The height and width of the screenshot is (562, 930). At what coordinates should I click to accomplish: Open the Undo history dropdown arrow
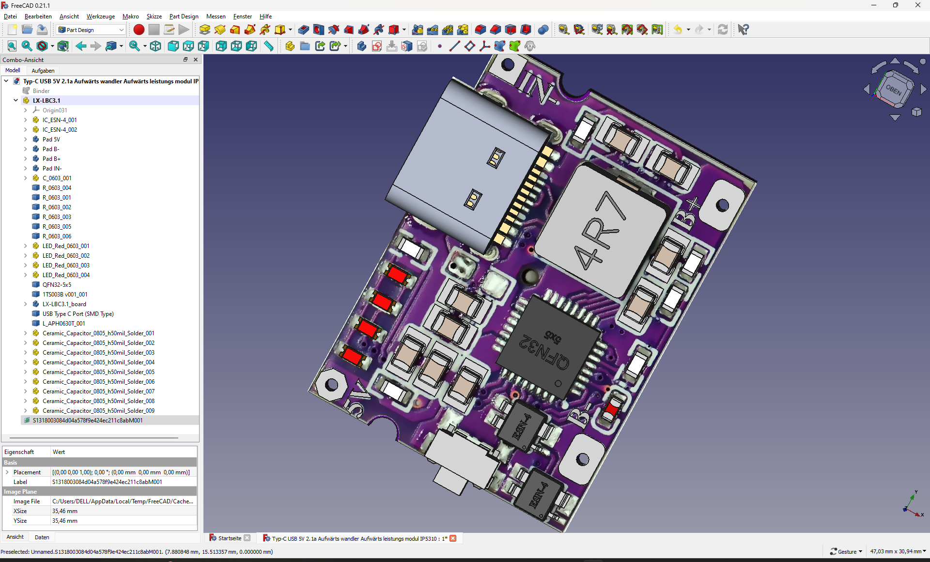(688, 30)
